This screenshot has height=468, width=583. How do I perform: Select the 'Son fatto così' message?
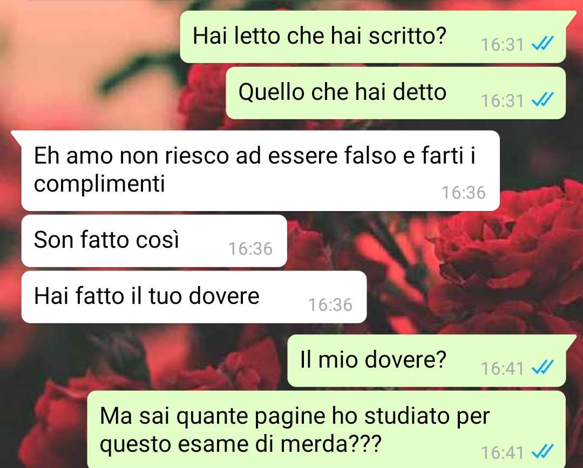[x=154, y=241]
